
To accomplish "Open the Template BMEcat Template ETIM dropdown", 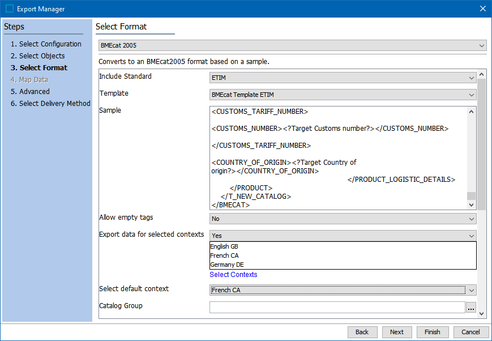I will [343, 95].
